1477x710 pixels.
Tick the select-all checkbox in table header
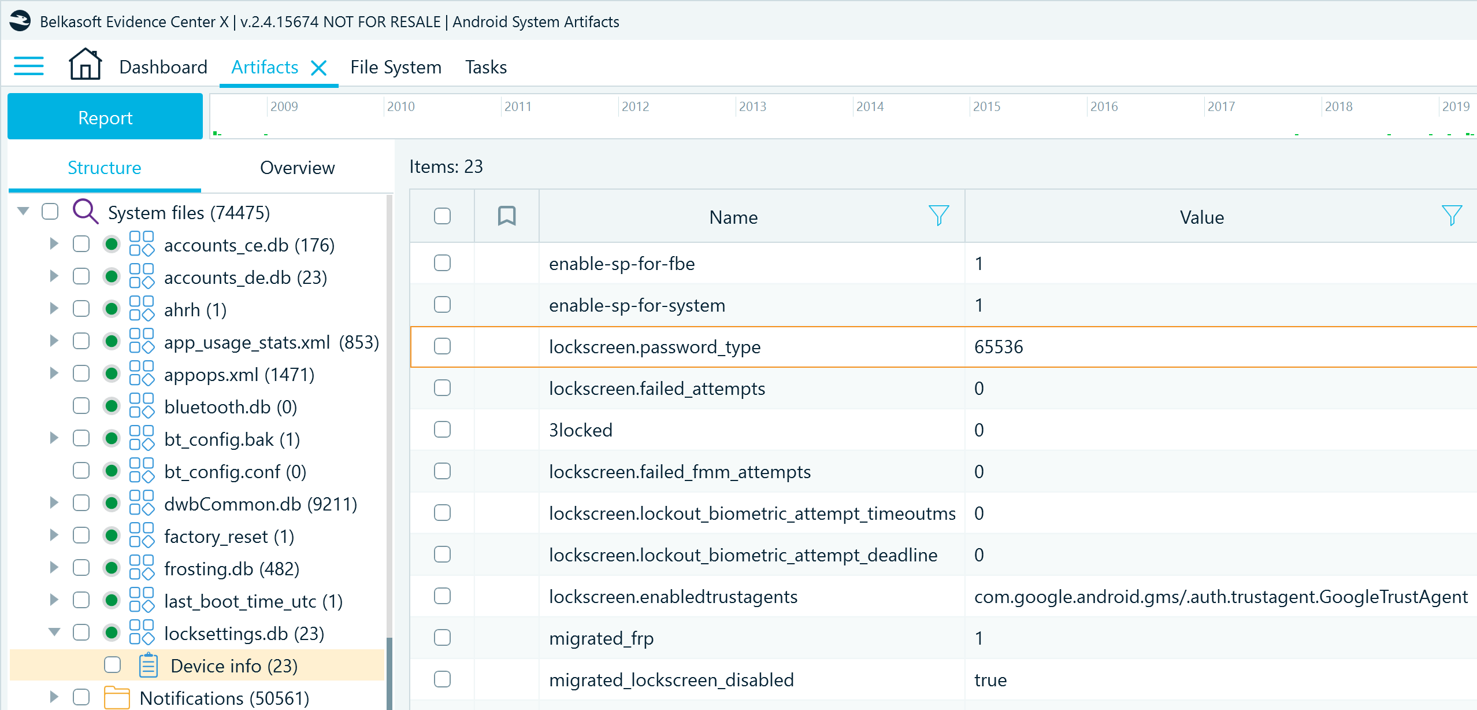(443, 216)
